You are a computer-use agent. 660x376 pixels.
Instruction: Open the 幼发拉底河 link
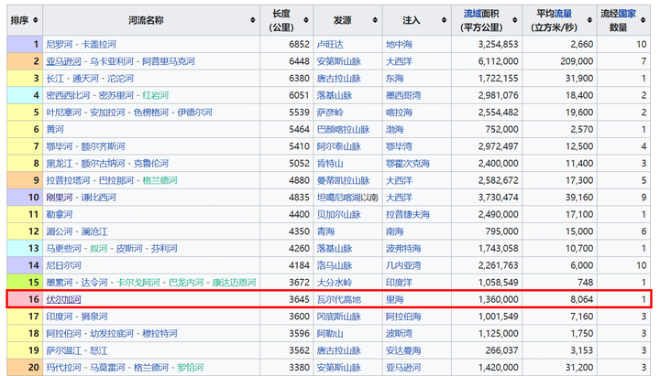pos(112,334)
